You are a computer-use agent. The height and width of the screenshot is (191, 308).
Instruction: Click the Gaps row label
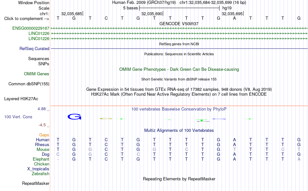[44, 135]
